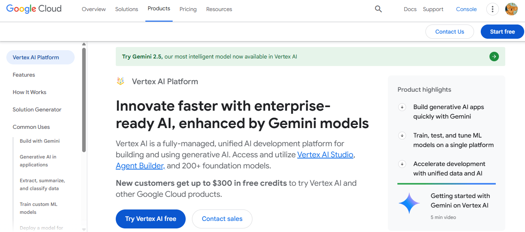Follow the Vertex AI Studio link
Image resolution: width=525 pixels, height=232 pixels.
coord(325,155)
